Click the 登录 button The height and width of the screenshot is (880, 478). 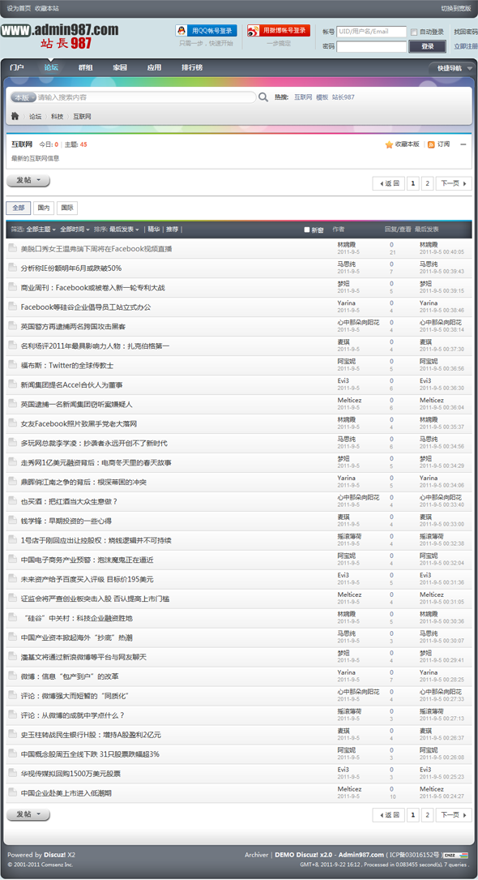click(428, 46)
